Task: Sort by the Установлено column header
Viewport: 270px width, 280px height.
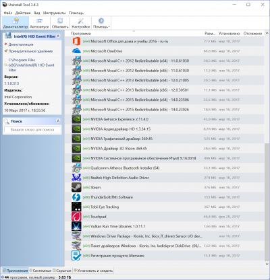Action: [229, 34]
